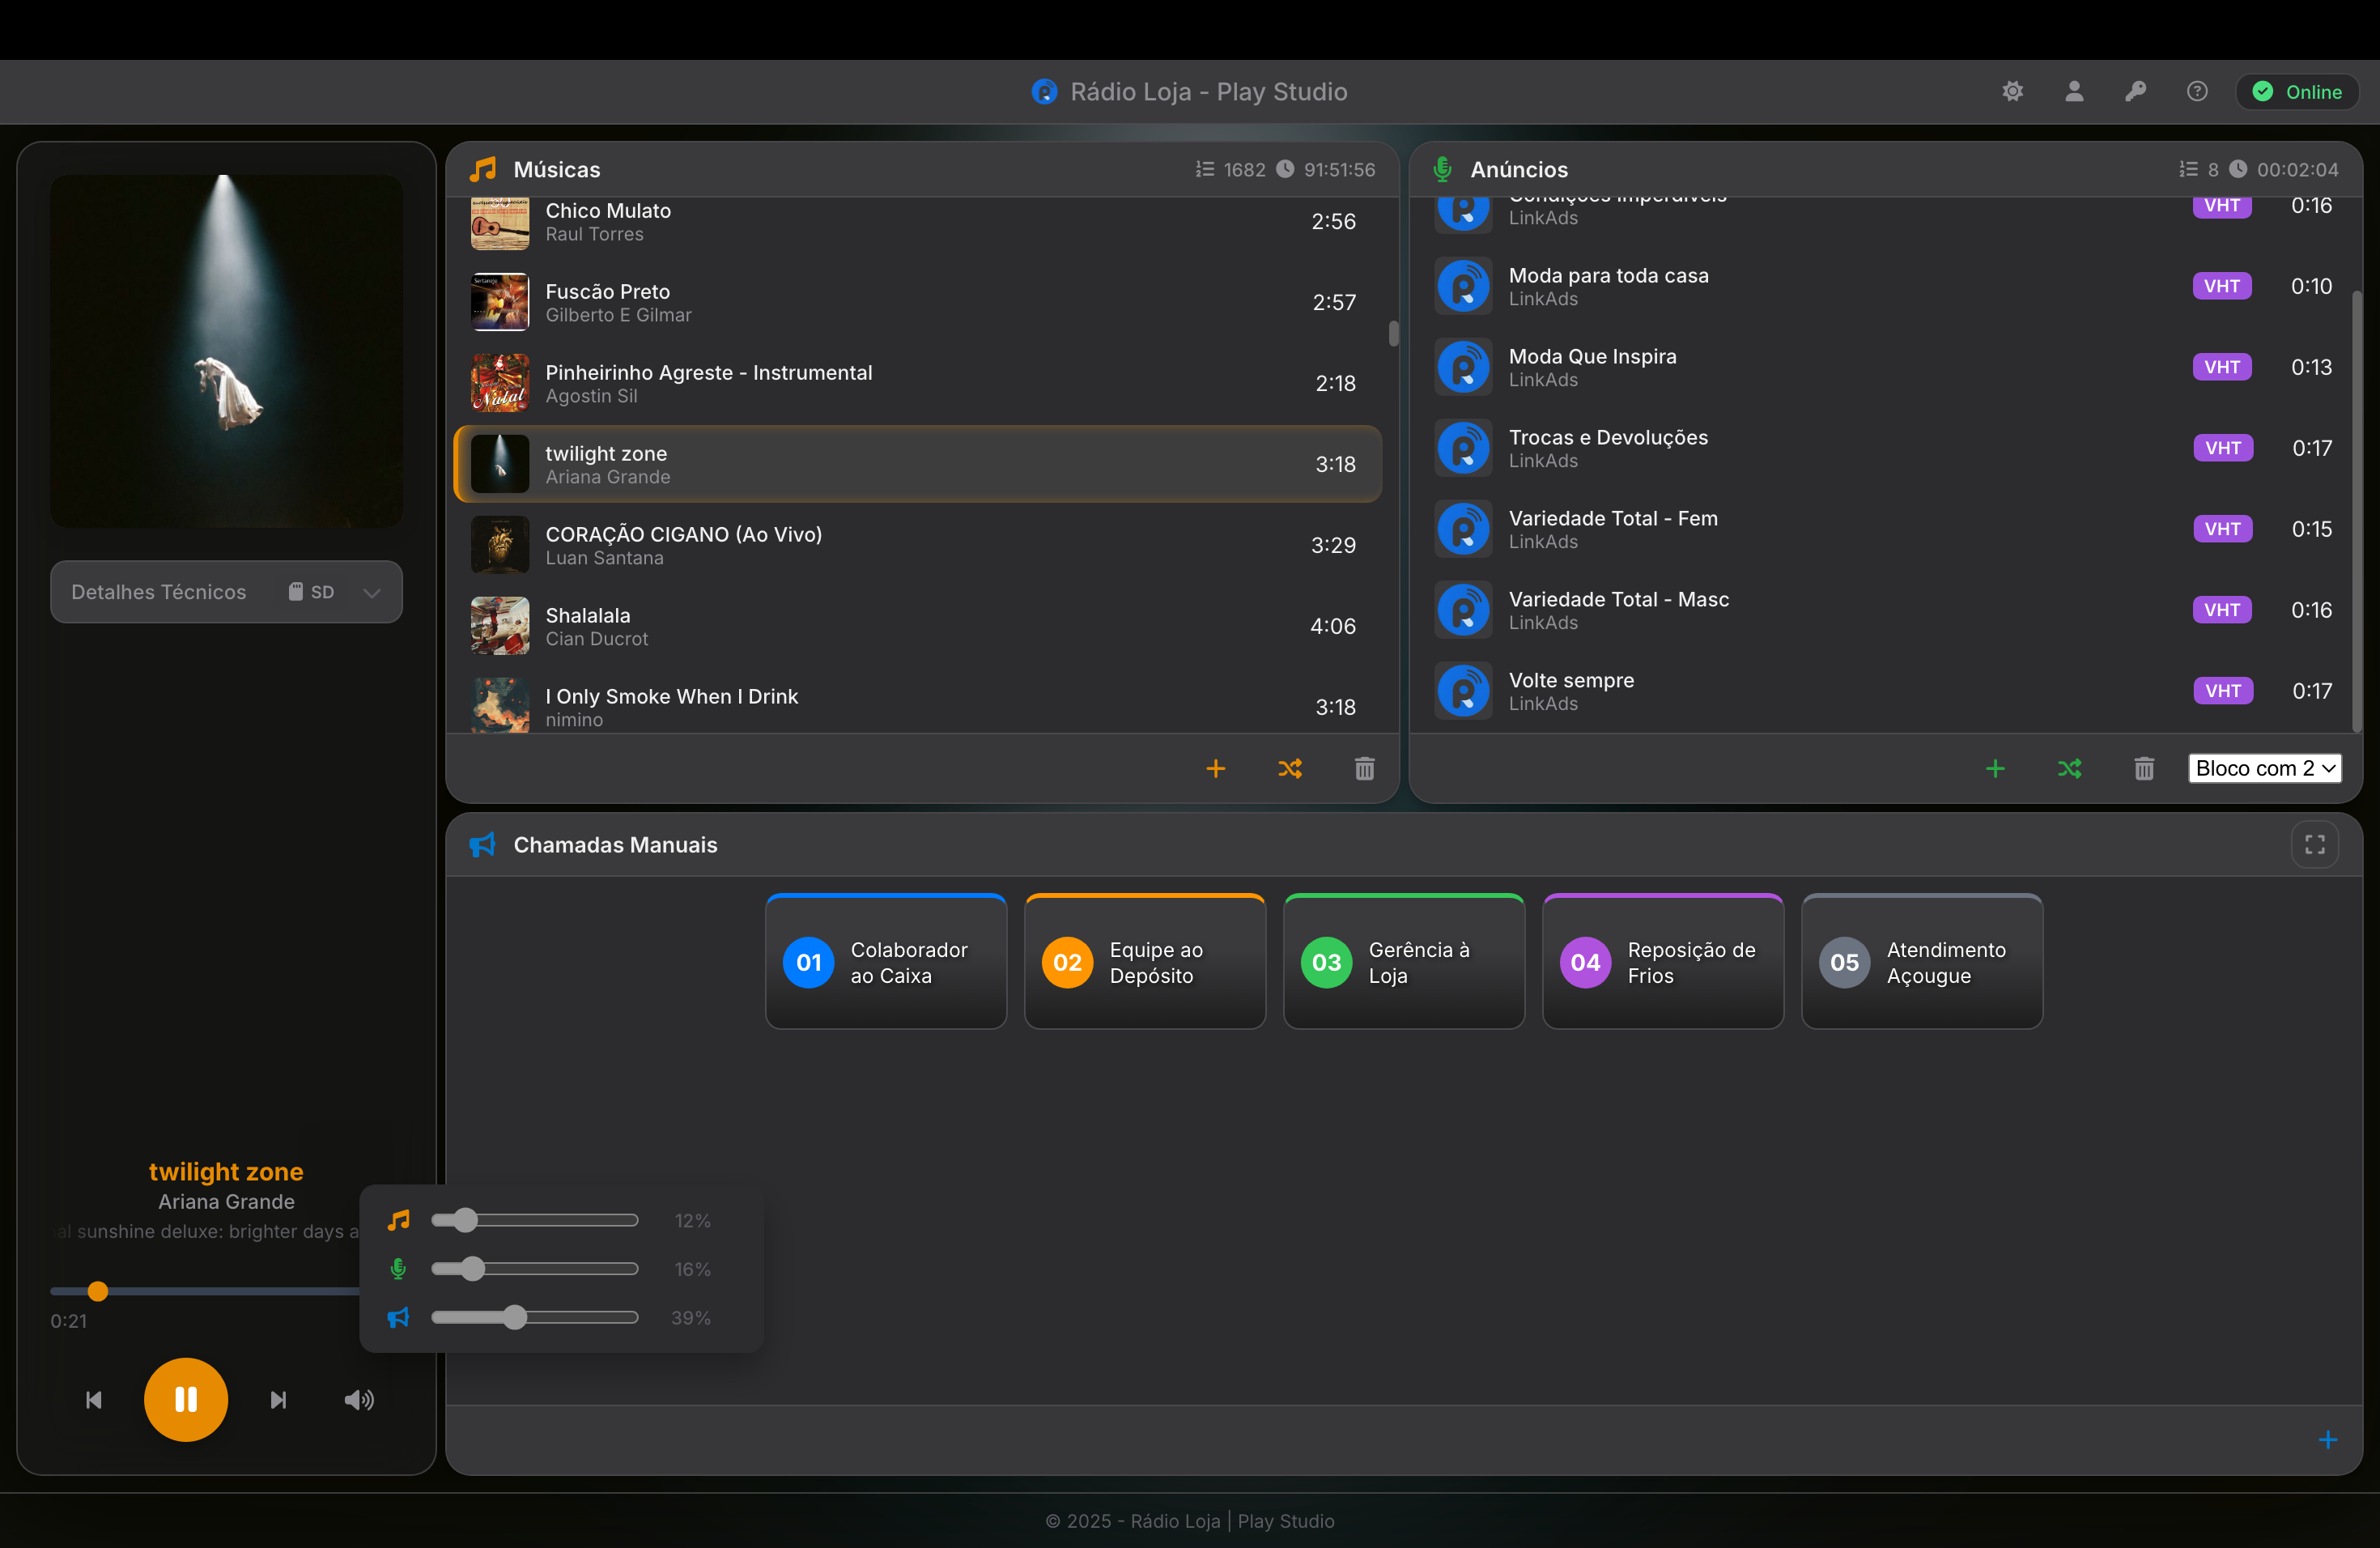Delete from Músicas list with trash icon
Image resolution: width=2380 pixels, height=1548 pixels.
click(1364, 768)
